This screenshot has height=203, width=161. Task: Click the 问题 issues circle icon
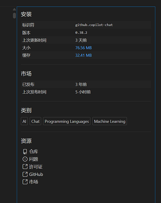point(25,159)
